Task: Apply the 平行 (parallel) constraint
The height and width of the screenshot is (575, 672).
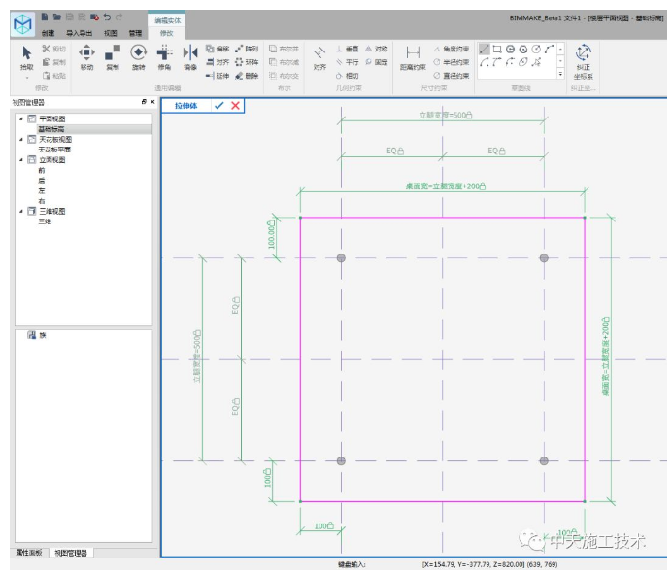Action: [x=348, y=62]
